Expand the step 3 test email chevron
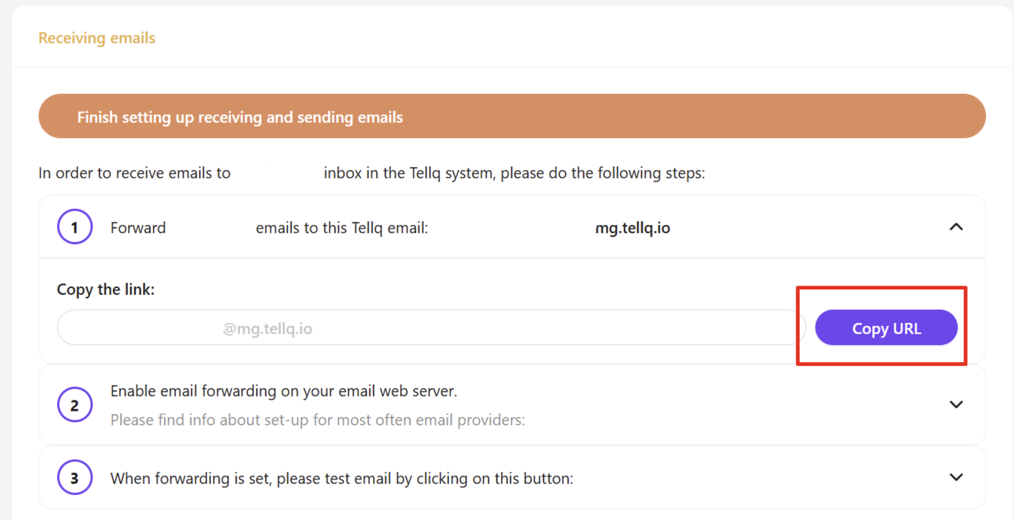 [956, 477]
